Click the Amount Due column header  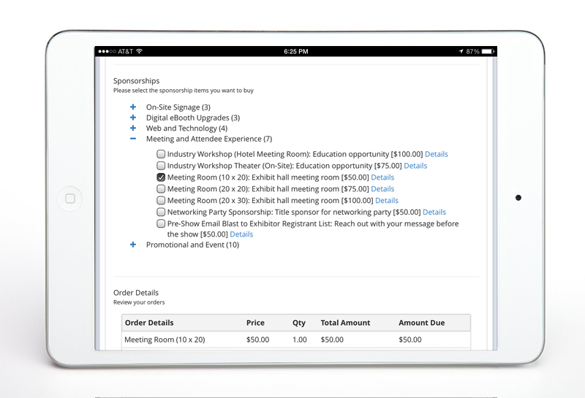pyautogui.click(x=422, y=323)
